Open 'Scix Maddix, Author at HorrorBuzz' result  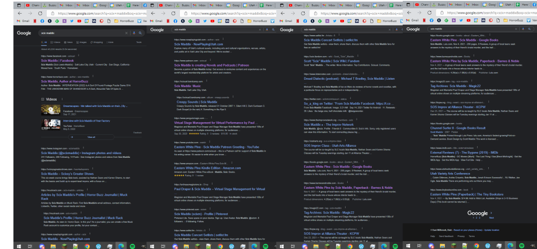coord(63,82)
